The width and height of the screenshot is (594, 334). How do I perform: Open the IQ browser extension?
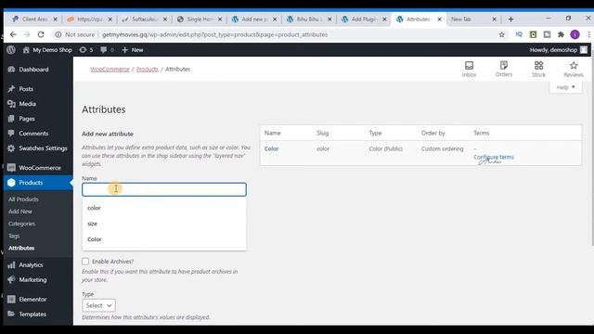519,34
